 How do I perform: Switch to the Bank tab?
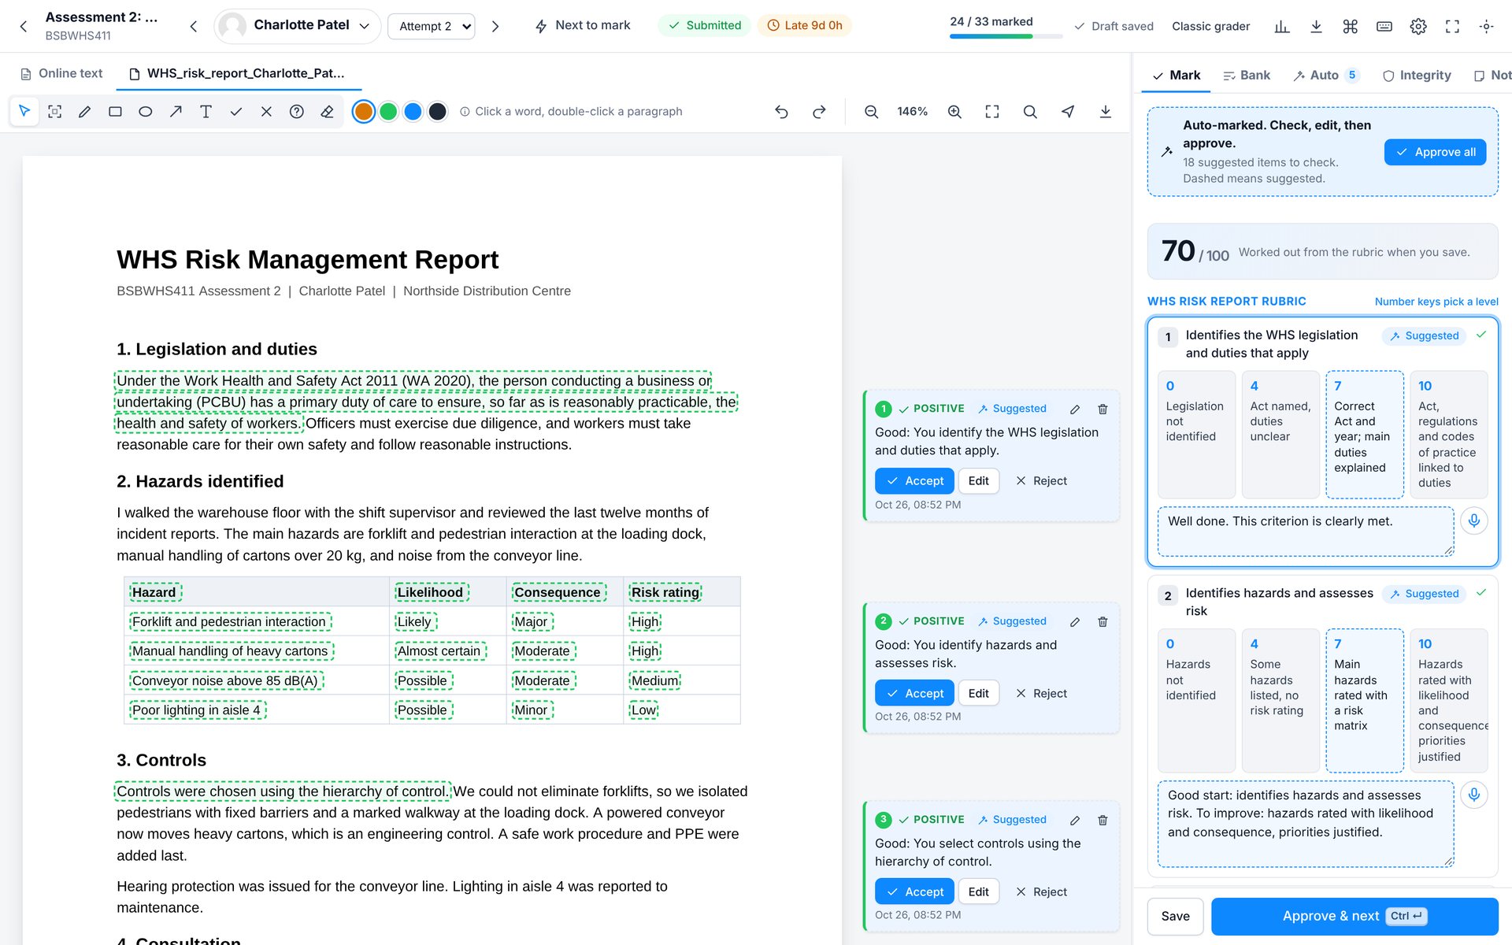point(1247,76)
